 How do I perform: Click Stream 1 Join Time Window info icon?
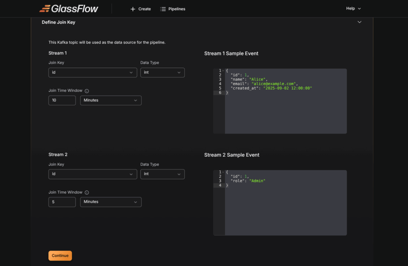point(87,91)
